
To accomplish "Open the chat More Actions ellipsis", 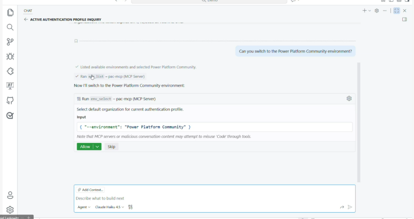I will tap(385, 11).
